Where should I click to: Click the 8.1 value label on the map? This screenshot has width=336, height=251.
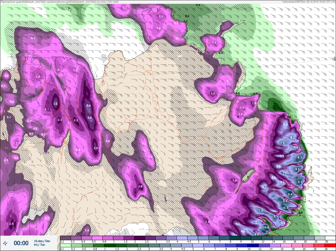[276, 217]
